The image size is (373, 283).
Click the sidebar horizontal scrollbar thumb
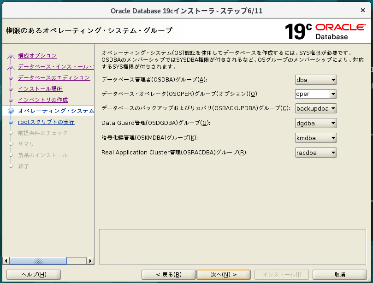[x=38, y=261]
